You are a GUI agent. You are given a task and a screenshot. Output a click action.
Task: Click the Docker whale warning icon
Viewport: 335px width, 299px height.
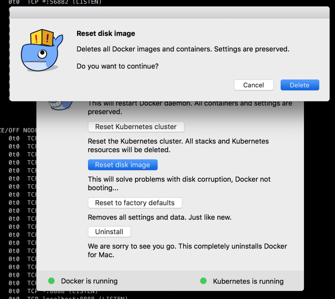point(42,50)
